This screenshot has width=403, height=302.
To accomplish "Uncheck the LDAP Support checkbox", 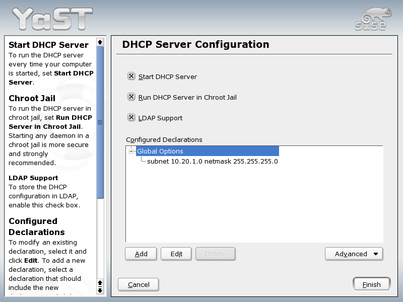I will (x=131, y=117).
